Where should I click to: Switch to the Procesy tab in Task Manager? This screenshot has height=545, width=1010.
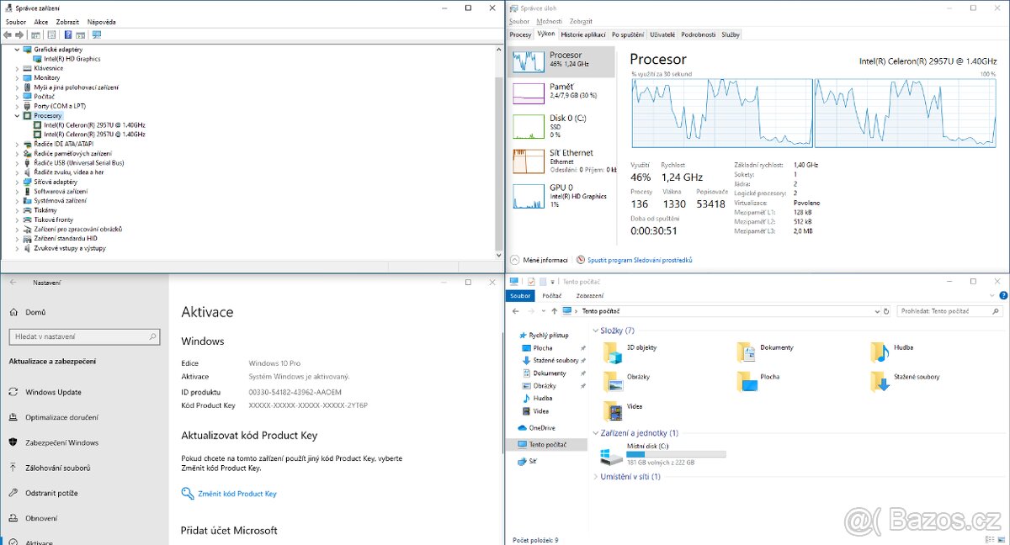pos(520,34)
